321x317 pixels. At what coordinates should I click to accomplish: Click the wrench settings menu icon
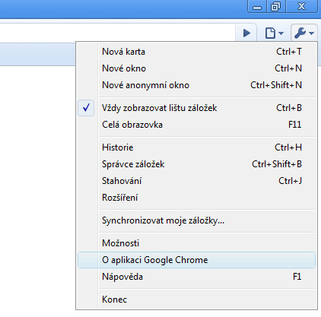coord(300,33)
